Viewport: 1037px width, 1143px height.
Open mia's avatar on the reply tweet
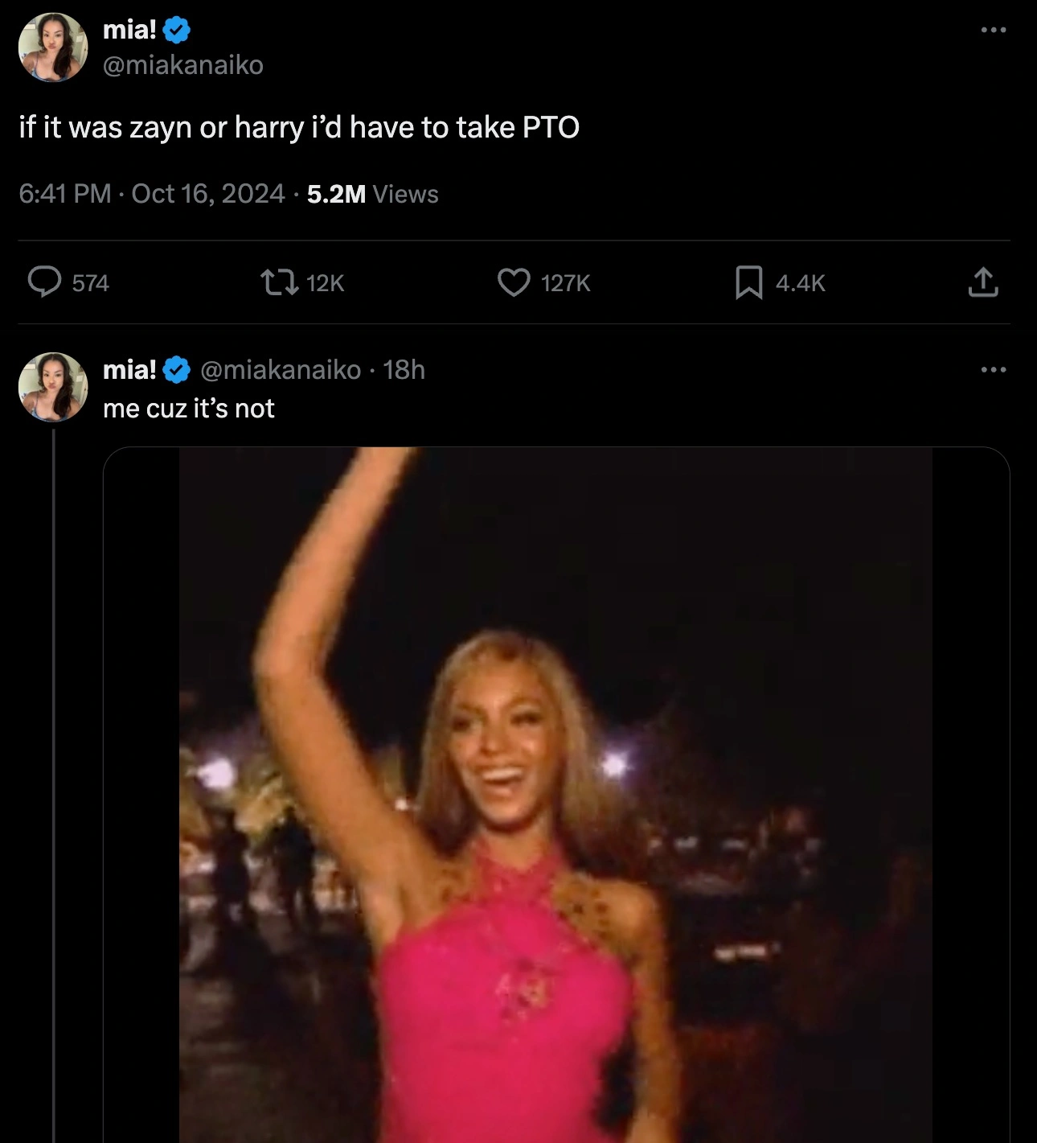tap(53, 387)
